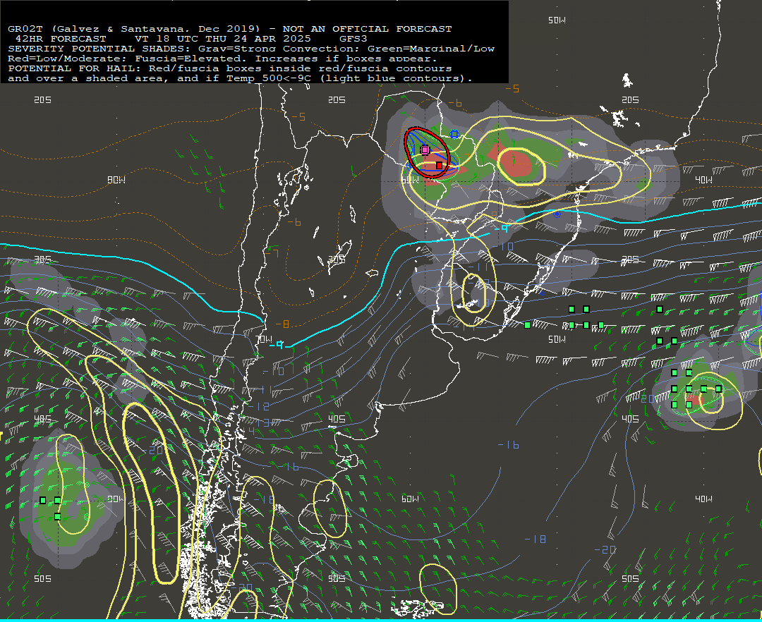
Task: Click the 60W label beside the red oval
Action: click(x=410, y=180)
